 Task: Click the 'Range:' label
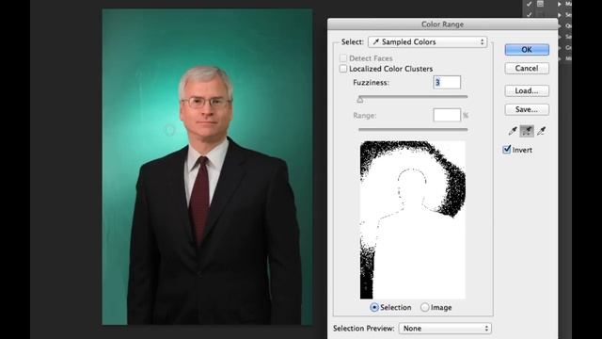pyautogui.click(x=365, y=115)
